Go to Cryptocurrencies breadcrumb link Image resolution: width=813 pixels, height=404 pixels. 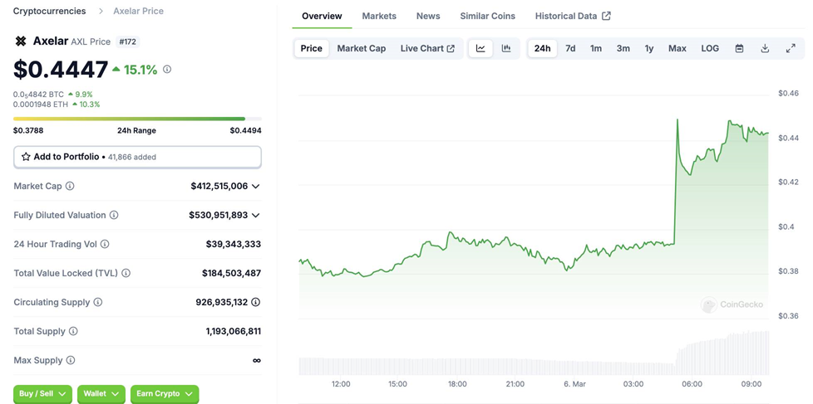(x=49, y=11)
